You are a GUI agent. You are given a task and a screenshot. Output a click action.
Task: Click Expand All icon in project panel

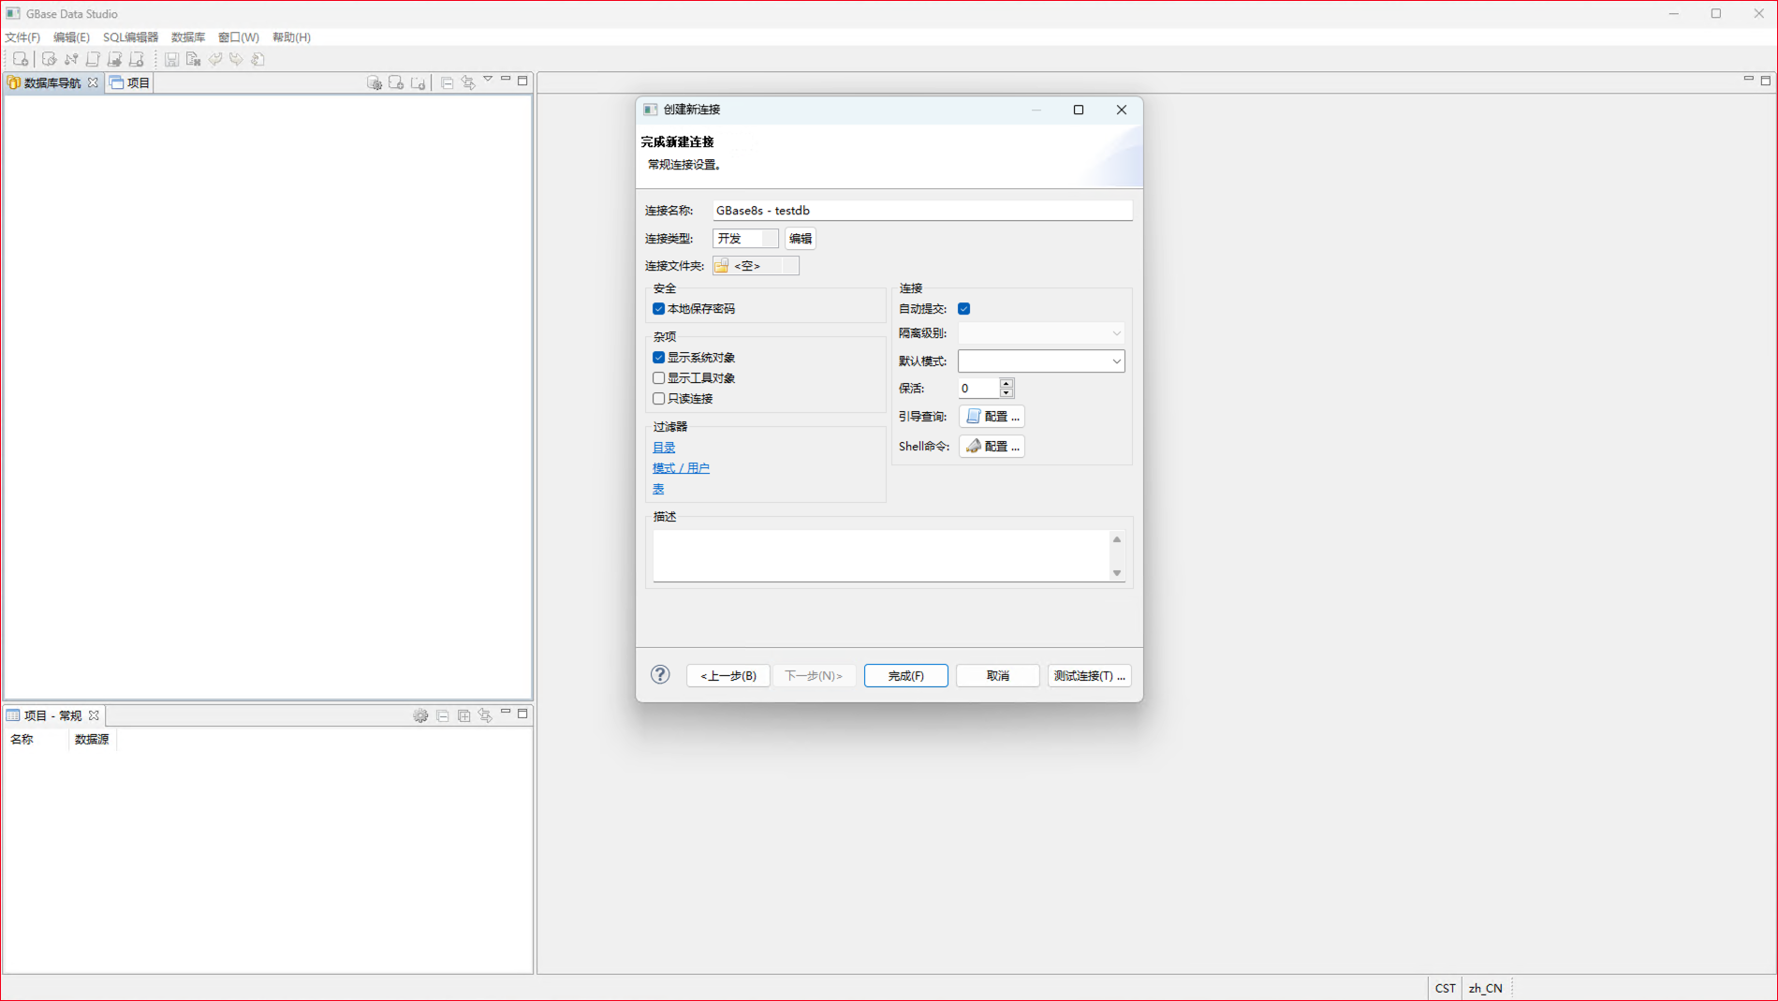(464, 715)
